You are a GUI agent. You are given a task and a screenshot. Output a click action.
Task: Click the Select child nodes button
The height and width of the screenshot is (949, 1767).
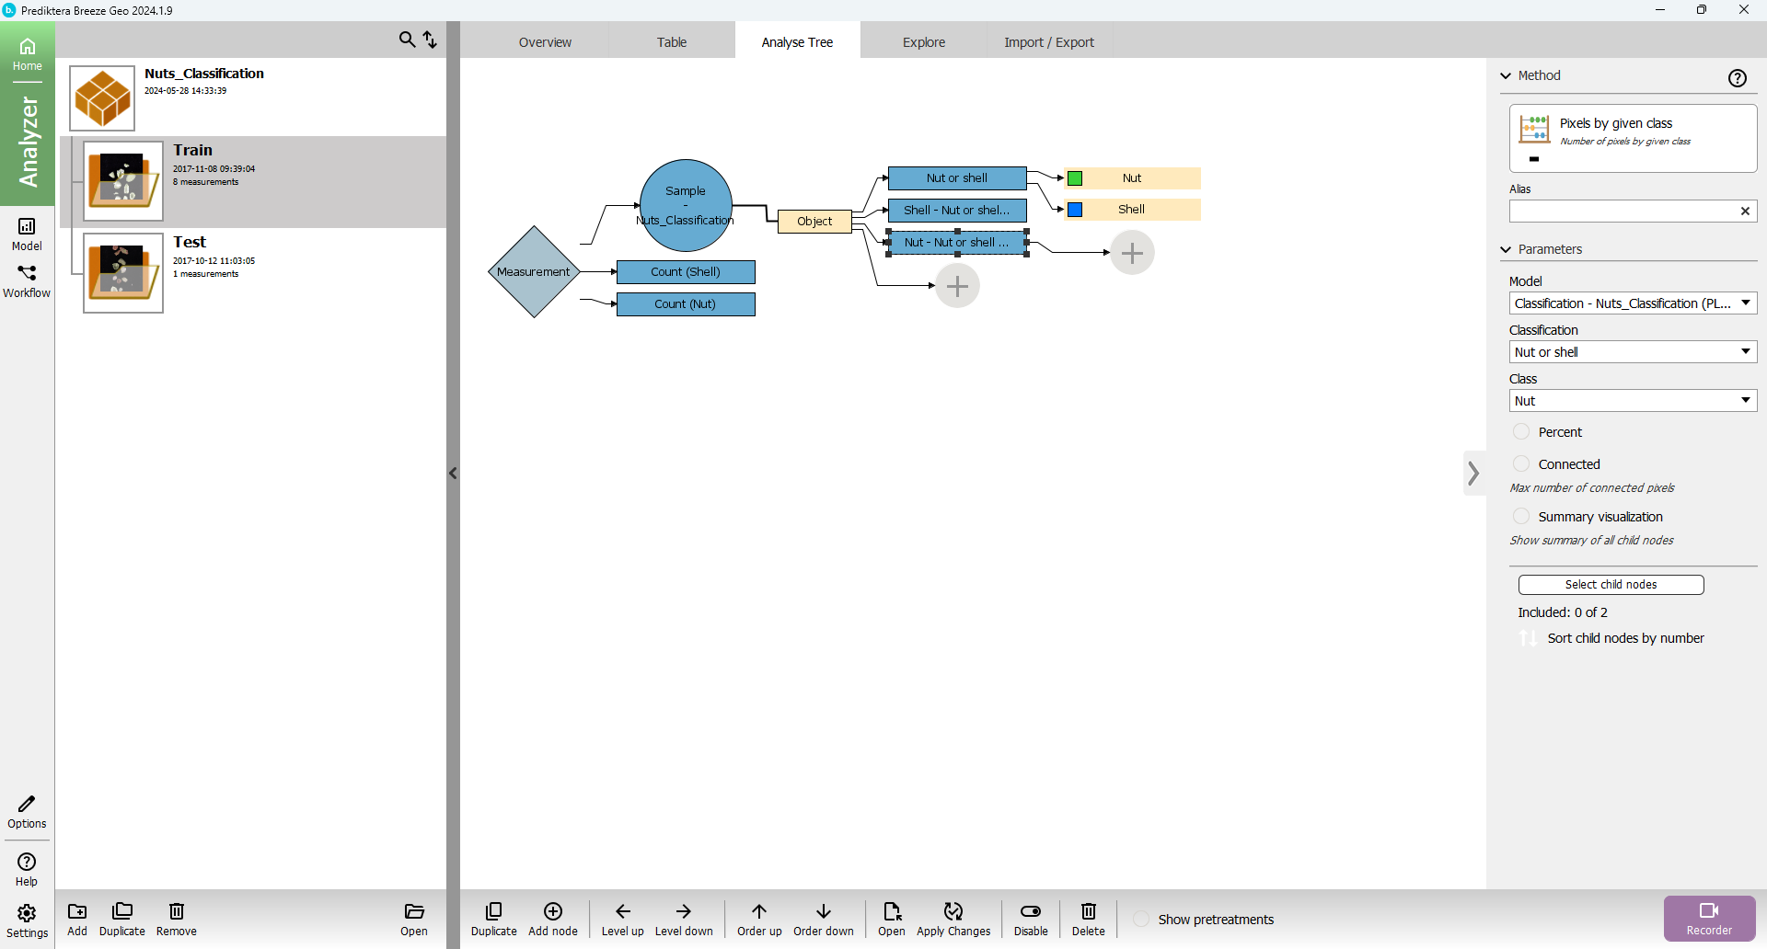(1611, 585)
